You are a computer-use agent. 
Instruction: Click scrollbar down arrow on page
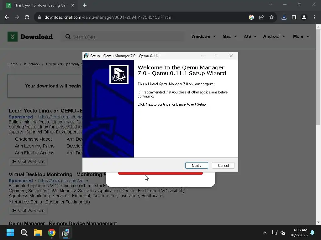318,222
